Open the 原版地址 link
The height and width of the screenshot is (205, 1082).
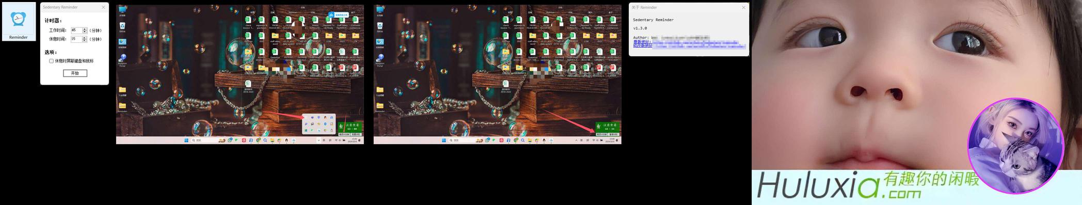coord(642,42)
